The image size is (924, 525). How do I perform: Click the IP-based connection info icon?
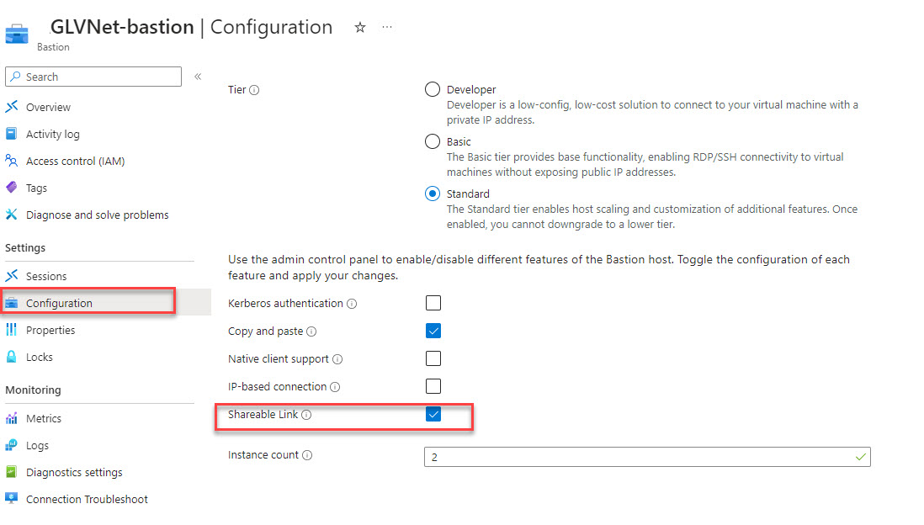pyautogui.click(x=334, y=387)
